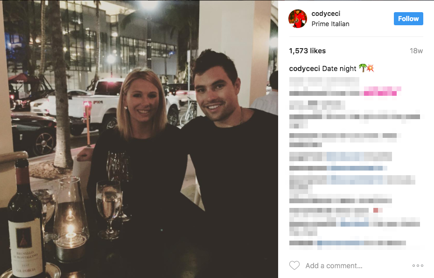Viewport: 434px width, 278px height.
Task: Open codyceci username in the post header
Action: [x=326, y=14]
